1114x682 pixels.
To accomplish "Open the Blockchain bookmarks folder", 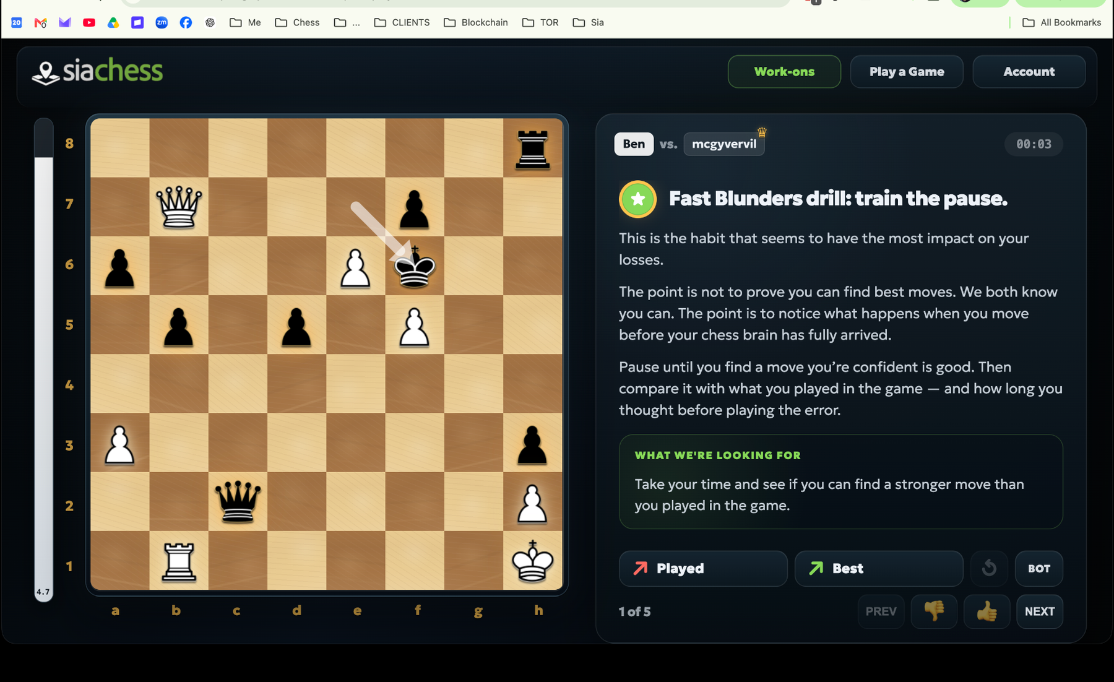I will [x=475, y=22].
